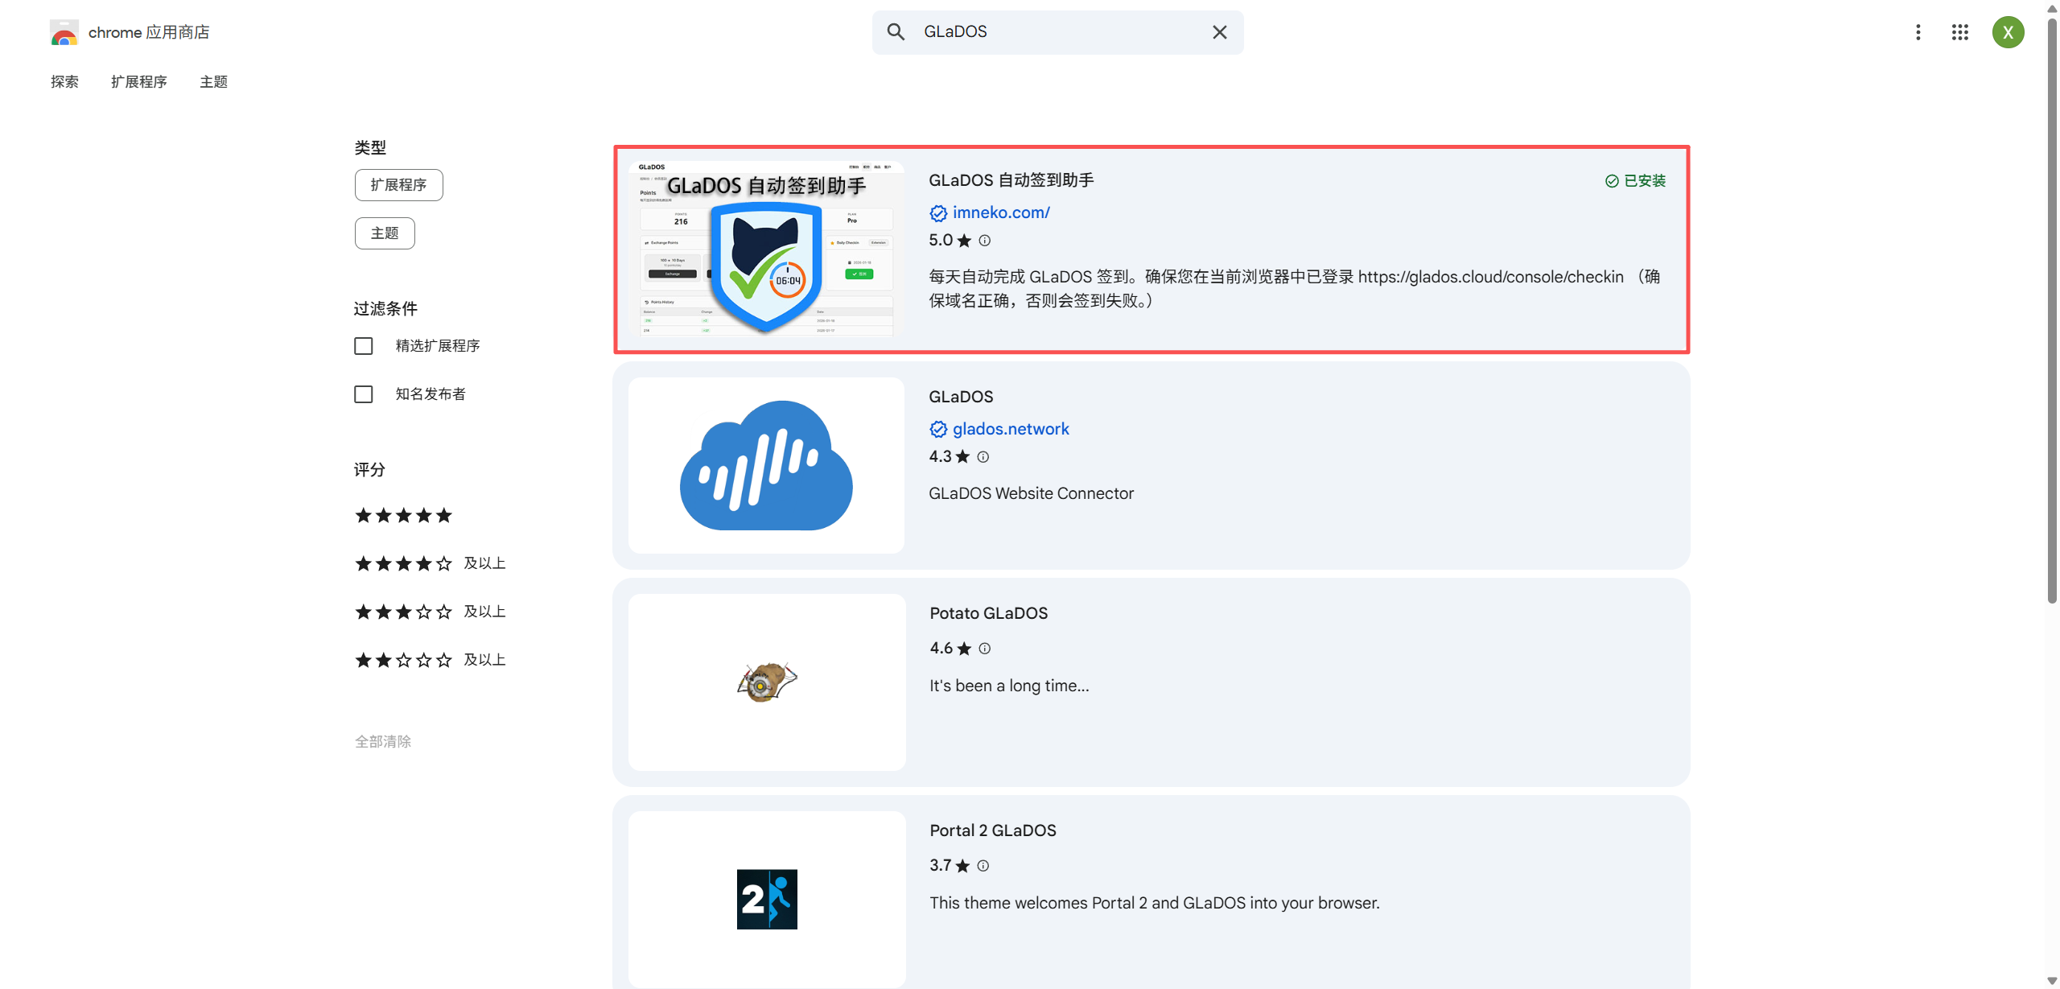Click the search magnifier icon
The image size is (2060, 989).
coord(896,32)
